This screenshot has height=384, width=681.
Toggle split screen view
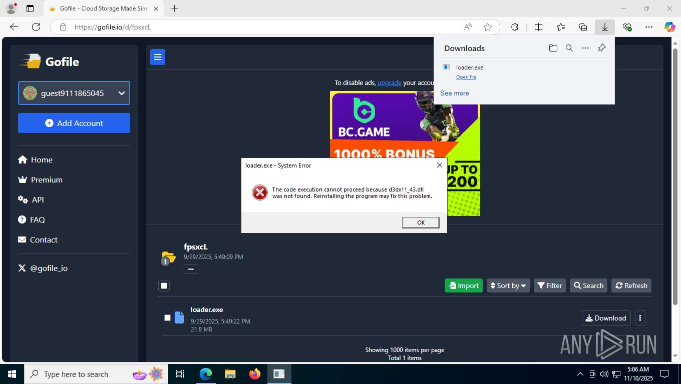point(538,27)
